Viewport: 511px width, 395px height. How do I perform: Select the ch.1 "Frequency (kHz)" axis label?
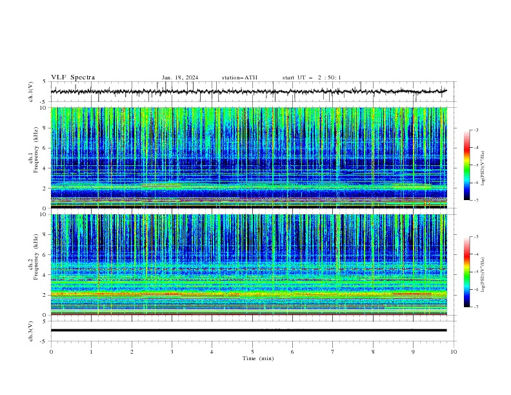point(35,150)
